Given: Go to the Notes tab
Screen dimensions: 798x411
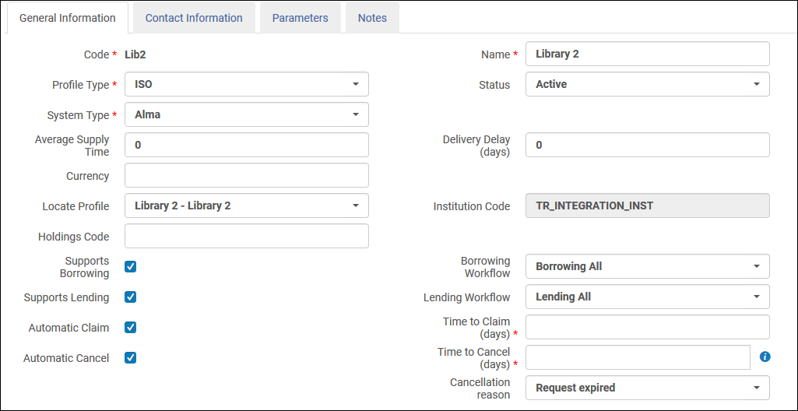Looking at the screenshot, I should click(x=372, y=18).
